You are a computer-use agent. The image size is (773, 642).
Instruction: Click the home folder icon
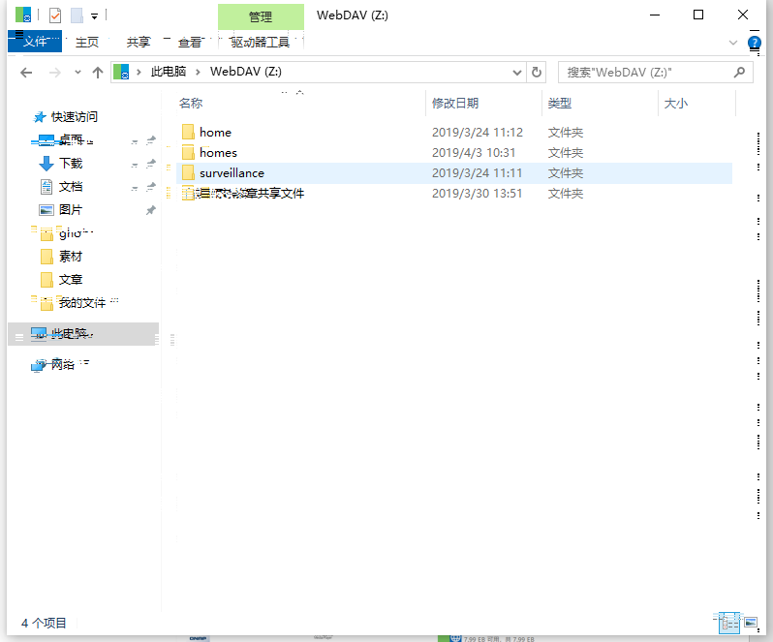[x=188, y=132]
